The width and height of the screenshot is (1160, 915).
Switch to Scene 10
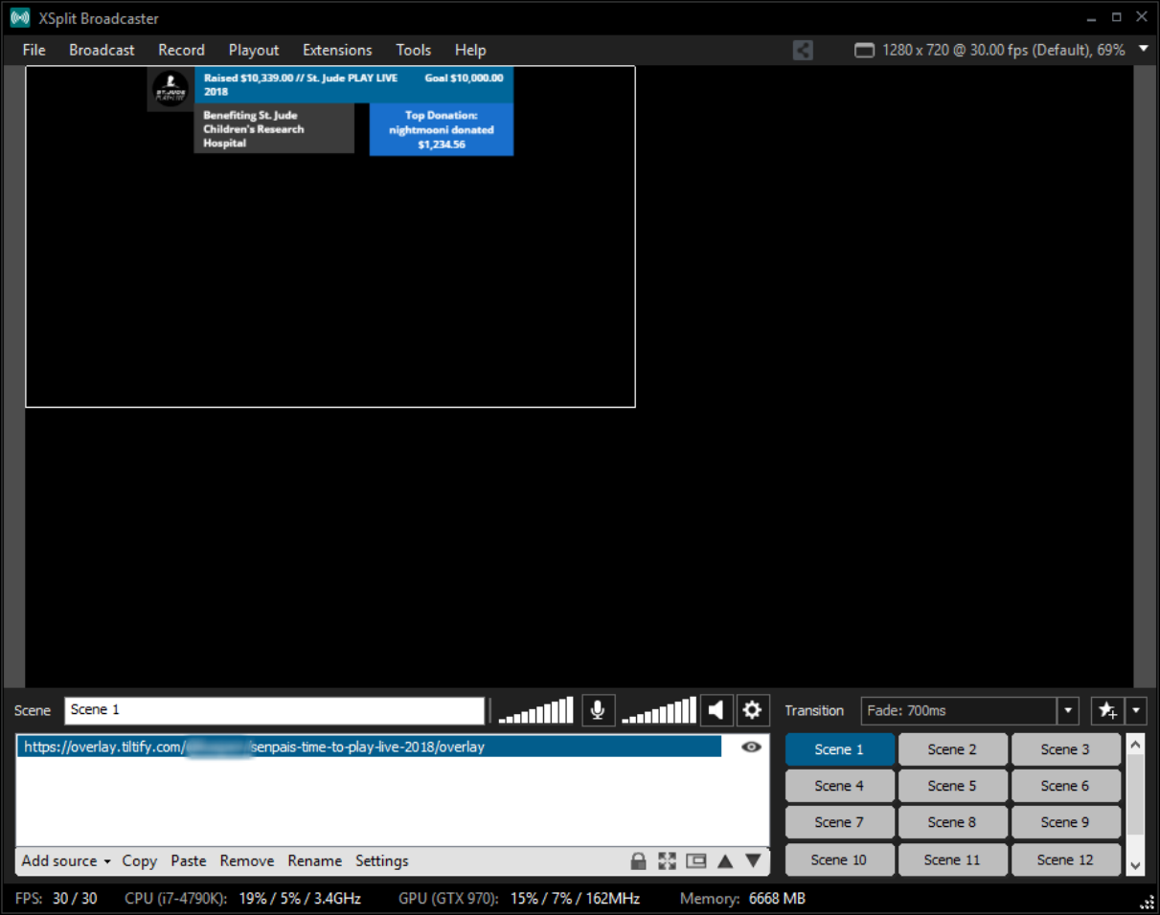coord(839,859)
